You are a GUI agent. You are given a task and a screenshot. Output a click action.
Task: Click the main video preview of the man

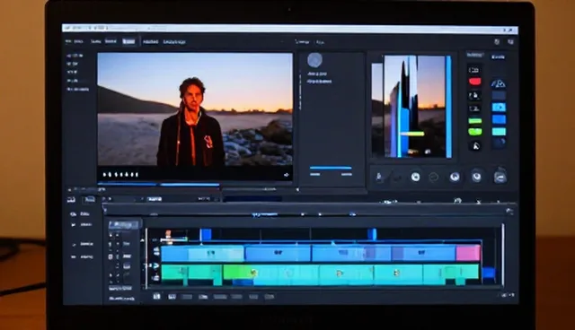pyautogui.click(x=195, y=109)
